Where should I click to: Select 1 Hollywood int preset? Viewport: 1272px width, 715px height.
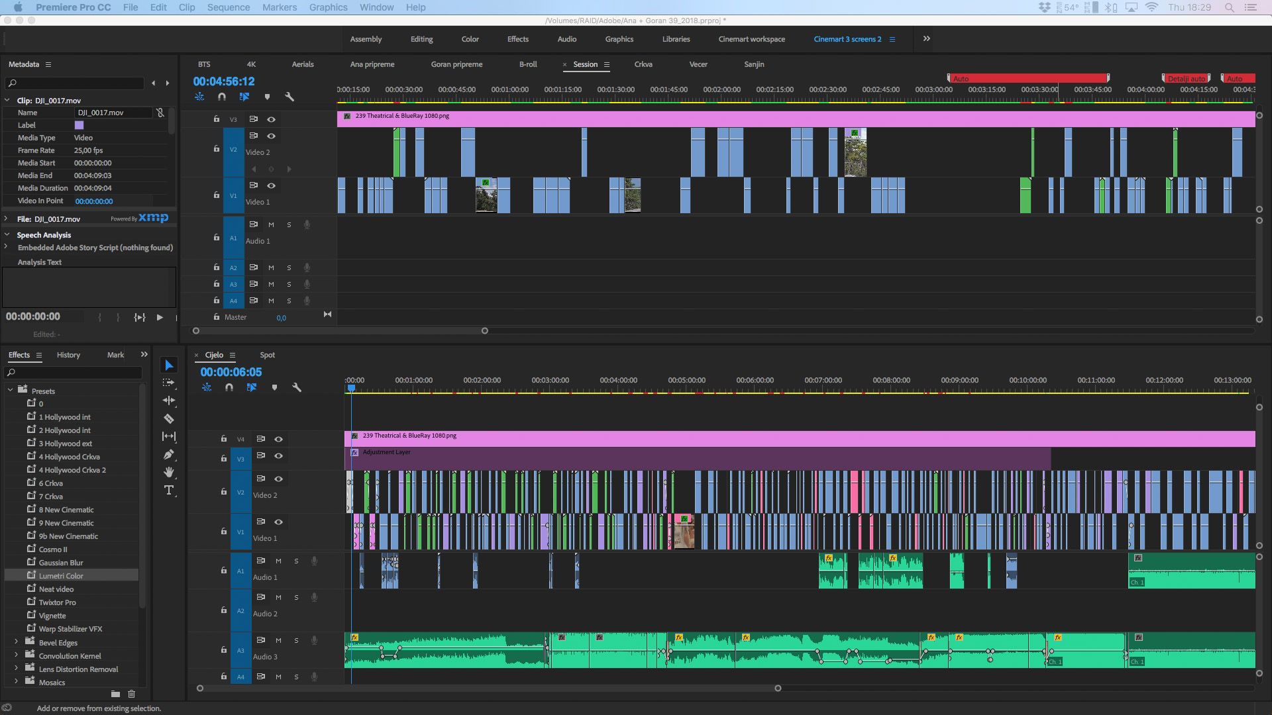(x=64, y=416)
